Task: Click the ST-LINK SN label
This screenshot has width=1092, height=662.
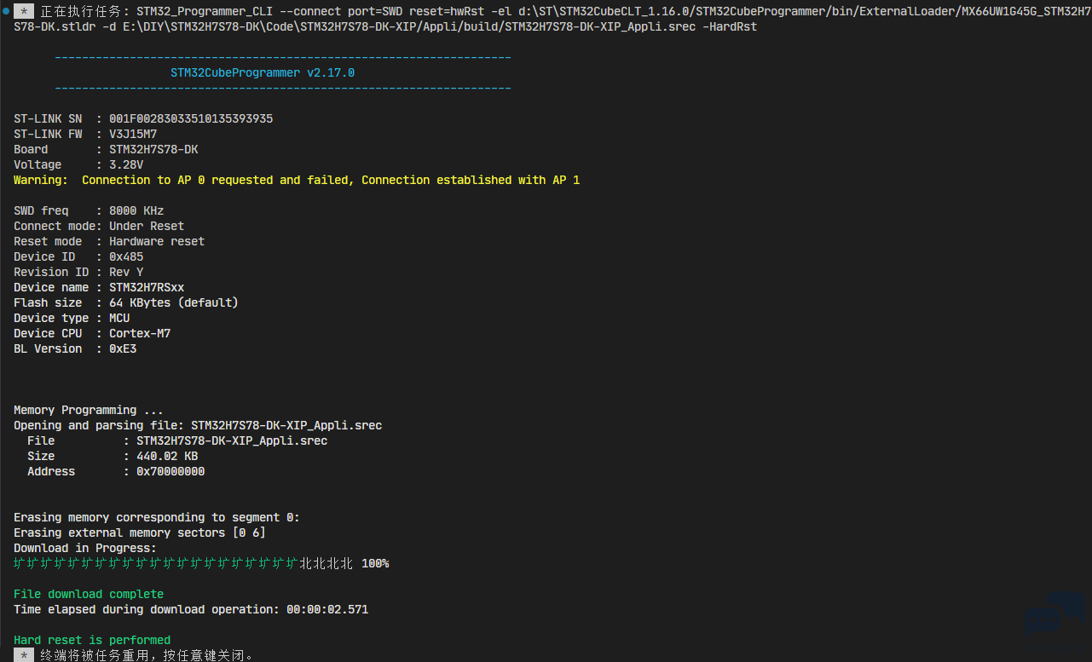Action: 48,118
